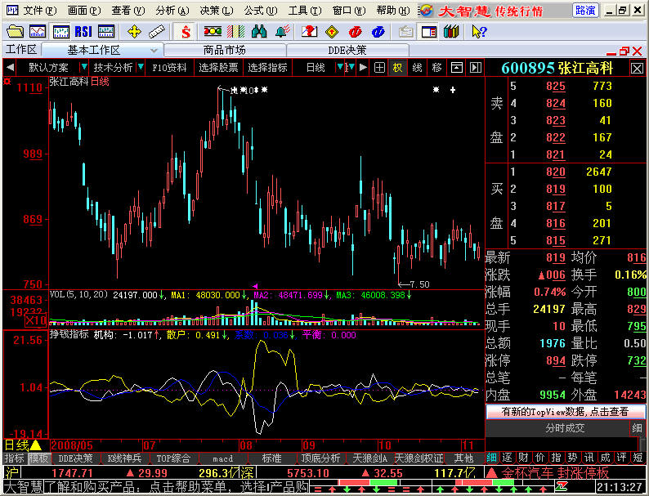Viewport: 649px width, 496px height.
Task: Close the 600895 quote panel X
Action: click(637, 69)
